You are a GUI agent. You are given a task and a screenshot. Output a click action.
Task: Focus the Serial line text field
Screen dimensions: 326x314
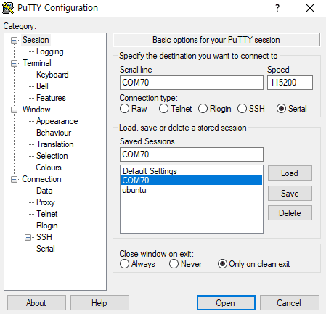[192, 83]
